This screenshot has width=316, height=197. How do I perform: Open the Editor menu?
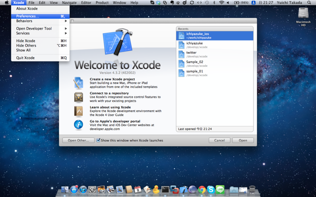86,3
